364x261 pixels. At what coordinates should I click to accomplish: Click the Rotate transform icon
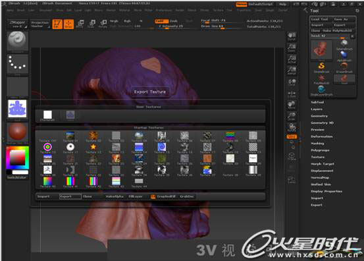(x=103, y=24)
